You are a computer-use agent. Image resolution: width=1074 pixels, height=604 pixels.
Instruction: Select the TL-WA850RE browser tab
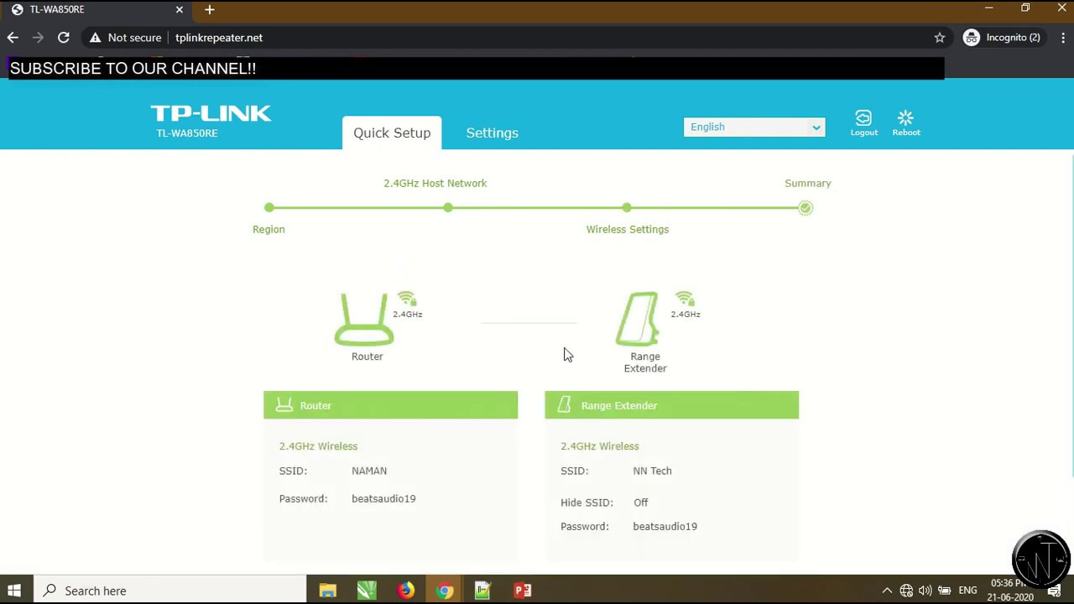click(97, 9)
